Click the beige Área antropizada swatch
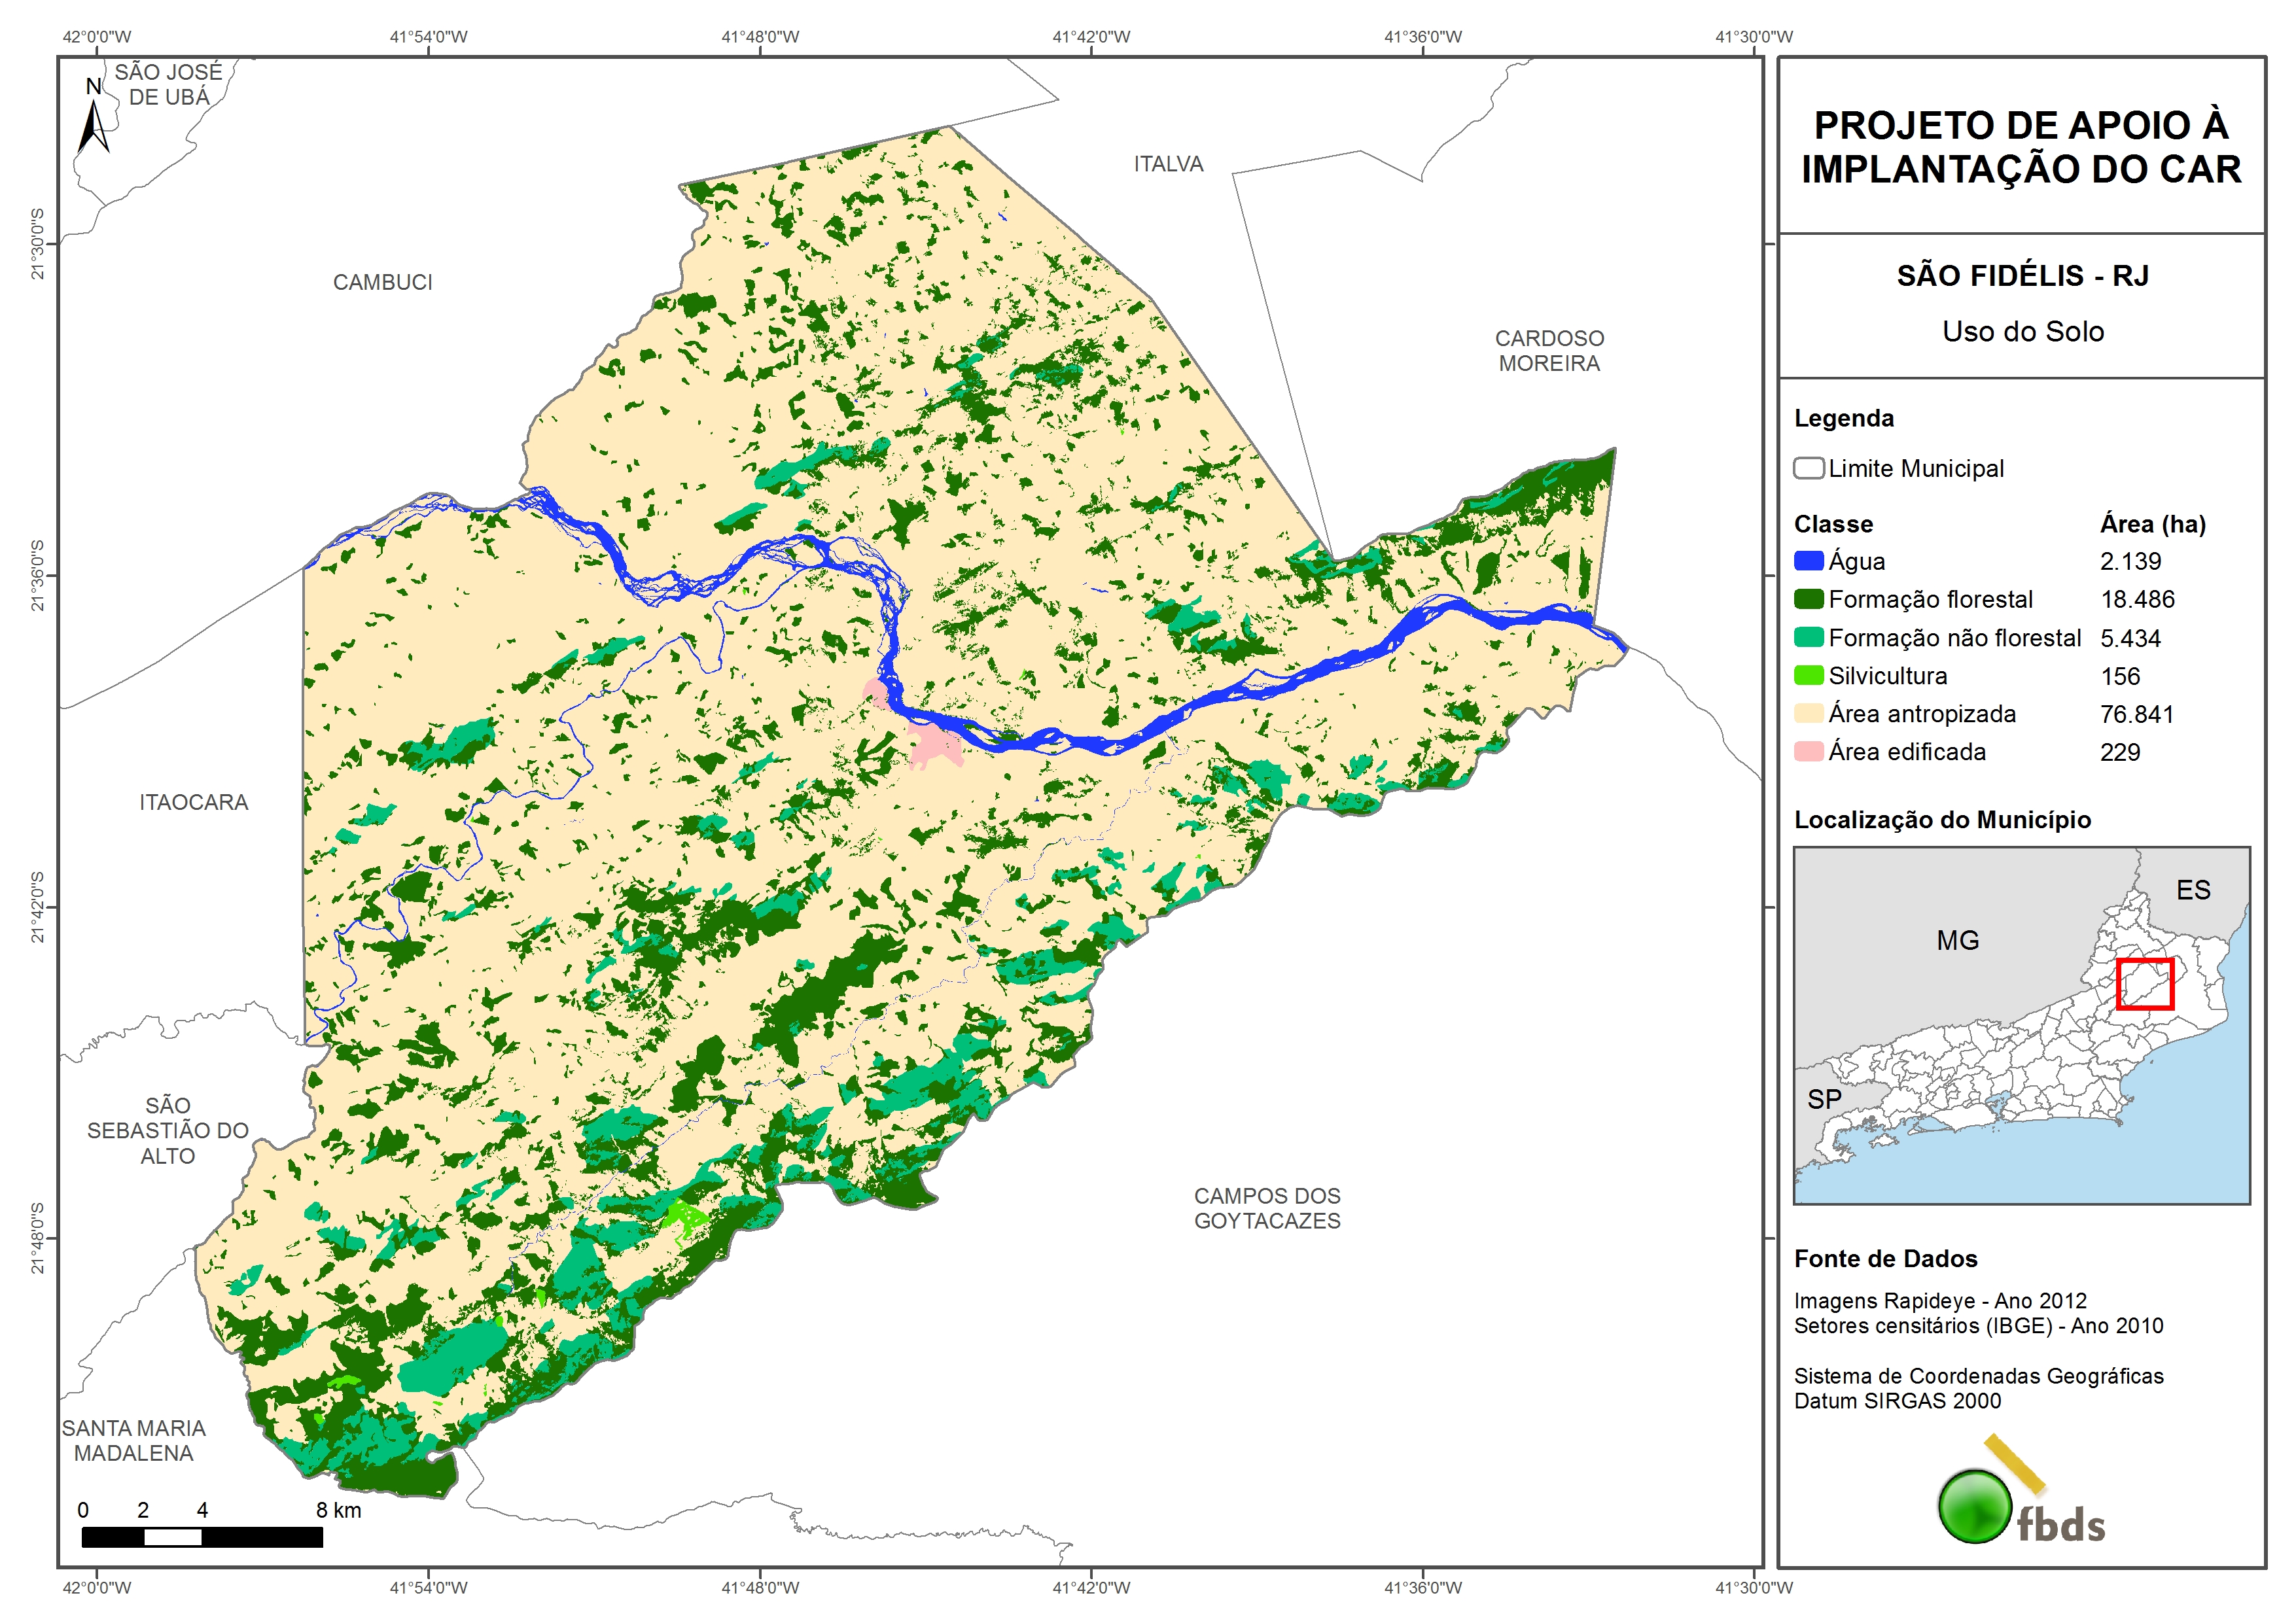 click(x=1808, y=713)
